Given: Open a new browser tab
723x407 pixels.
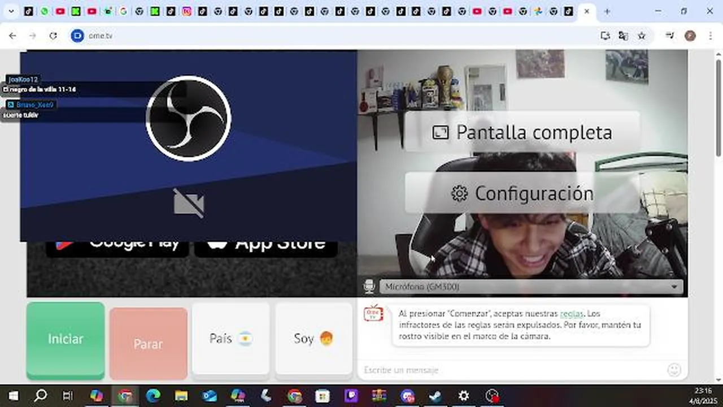Looking at the screenshot, I should coord(607,11).
